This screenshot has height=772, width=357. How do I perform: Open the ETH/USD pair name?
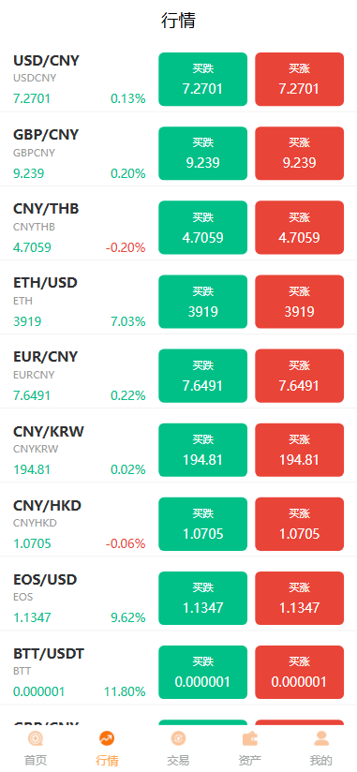[x=45, y=283]
